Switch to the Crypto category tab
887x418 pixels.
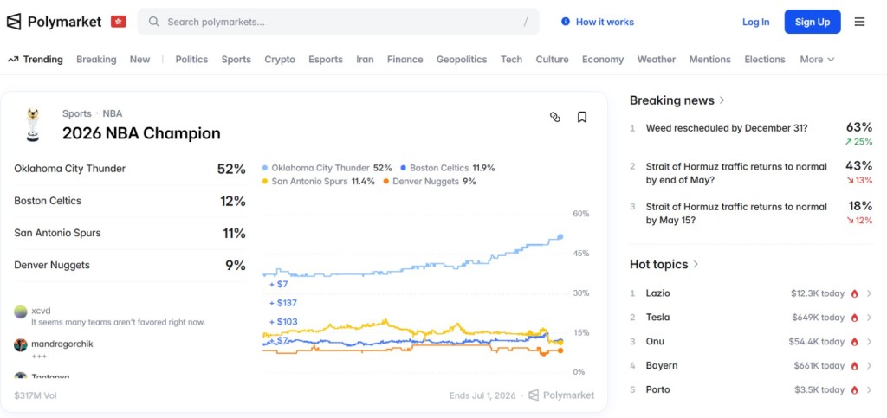[280, 60]
